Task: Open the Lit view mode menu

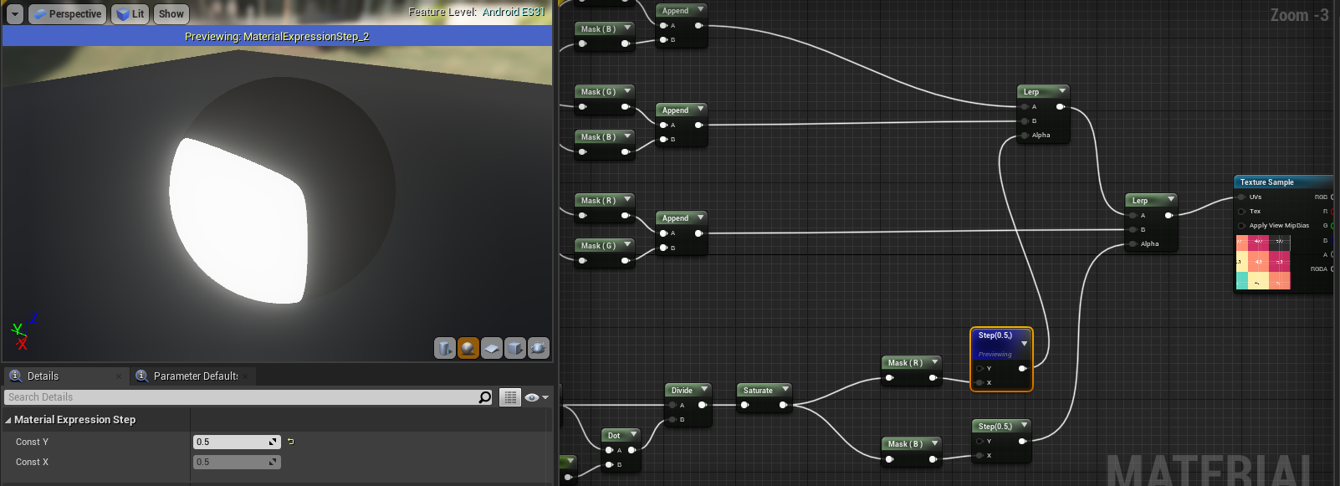Action: [x=130, y=14]
